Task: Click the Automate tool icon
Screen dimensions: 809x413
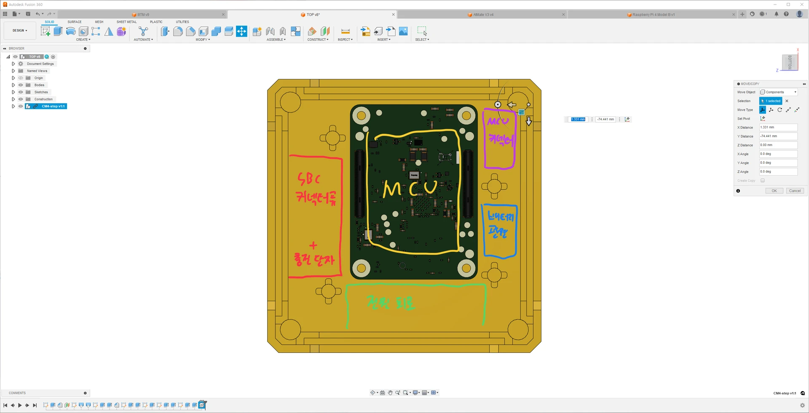Action: 143,31
